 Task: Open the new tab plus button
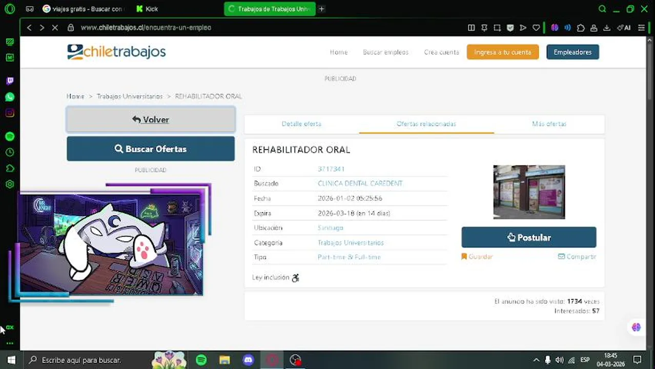[x=321, y=9]
